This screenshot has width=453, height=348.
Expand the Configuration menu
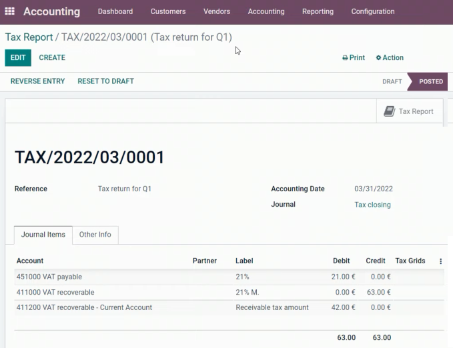(373, 11)
